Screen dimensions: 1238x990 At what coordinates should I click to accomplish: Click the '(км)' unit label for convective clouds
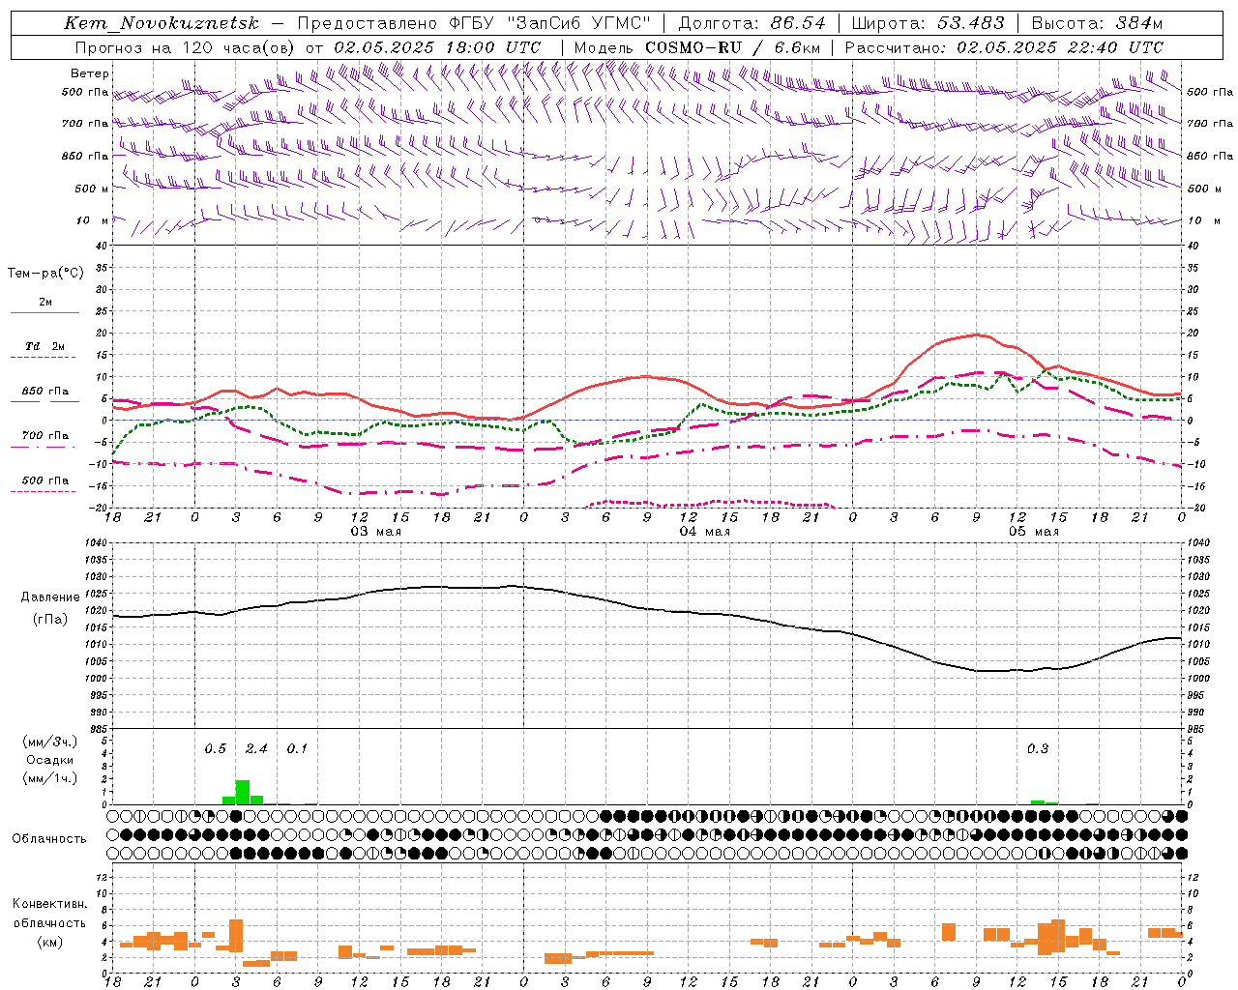click(x=49, y=943)
